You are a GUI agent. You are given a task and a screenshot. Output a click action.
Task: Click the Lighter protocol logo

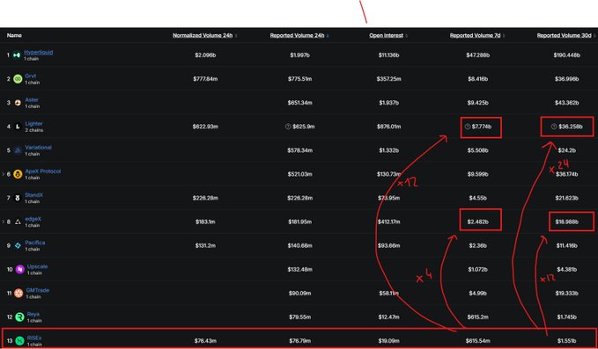point(18,127)
